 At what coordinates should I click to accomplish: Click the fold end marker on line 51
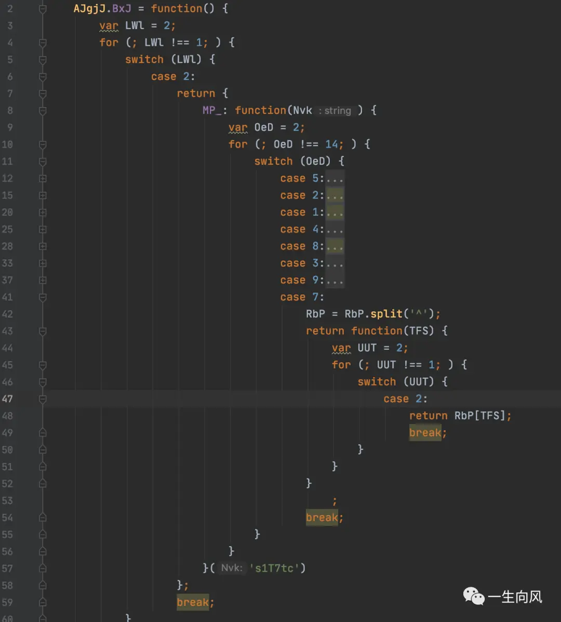coord(43,467)
